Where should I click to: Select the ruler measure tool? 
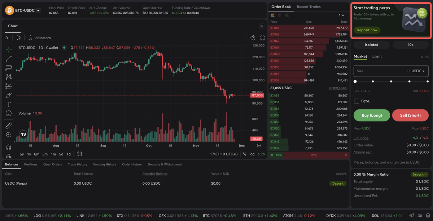point(9,126)
